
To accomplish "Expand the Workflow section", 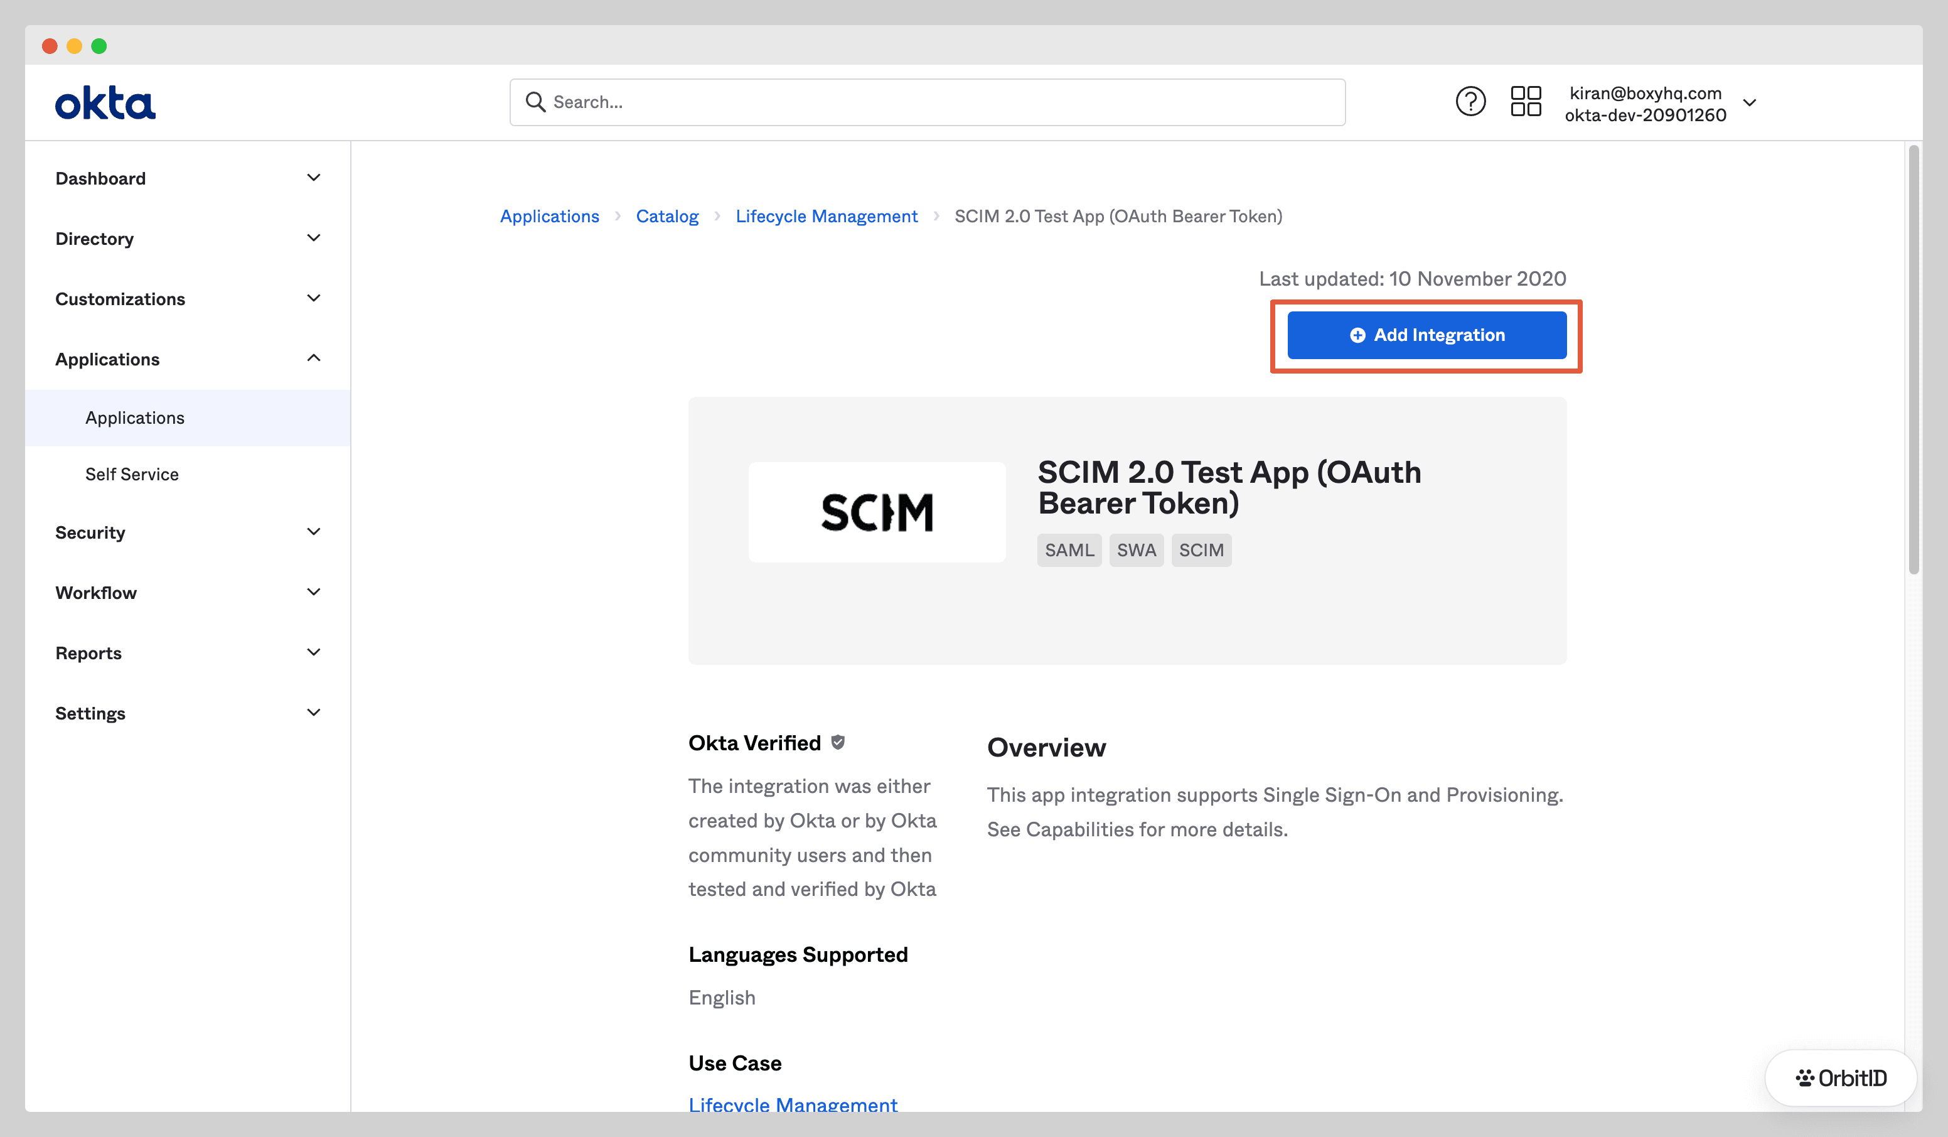I will (x=187, y=593).
